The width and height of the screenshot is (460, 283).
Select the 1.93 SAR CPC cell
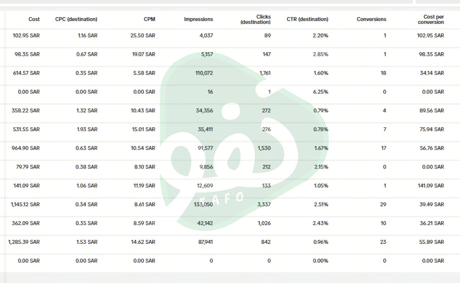(87, 129)
